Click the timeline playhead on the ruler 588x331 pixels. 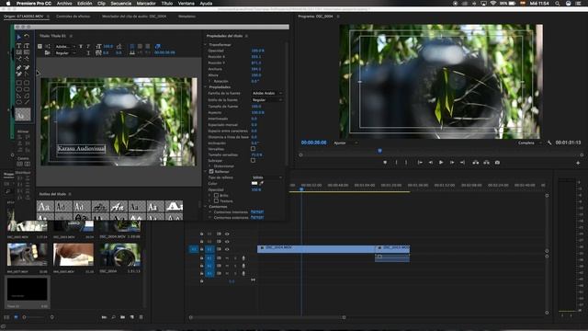click(301, 189)
